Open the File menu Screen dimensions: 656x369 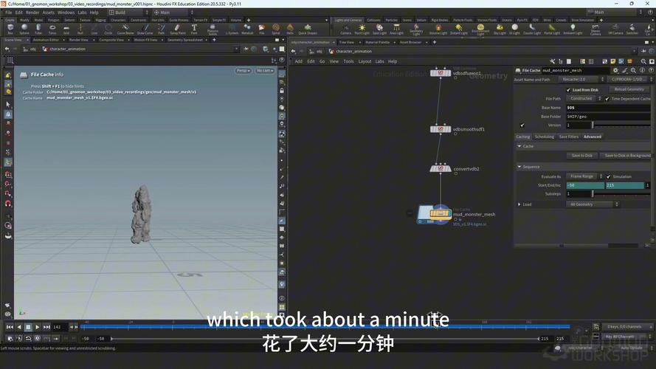point(8,13)
